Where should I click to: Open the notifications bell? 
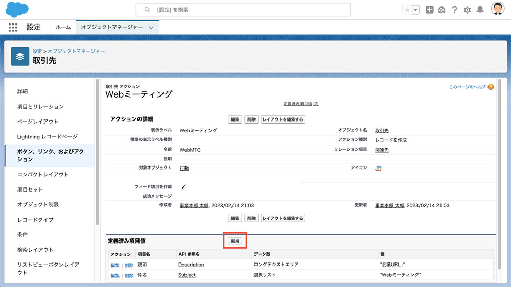[x=480, y=10]
